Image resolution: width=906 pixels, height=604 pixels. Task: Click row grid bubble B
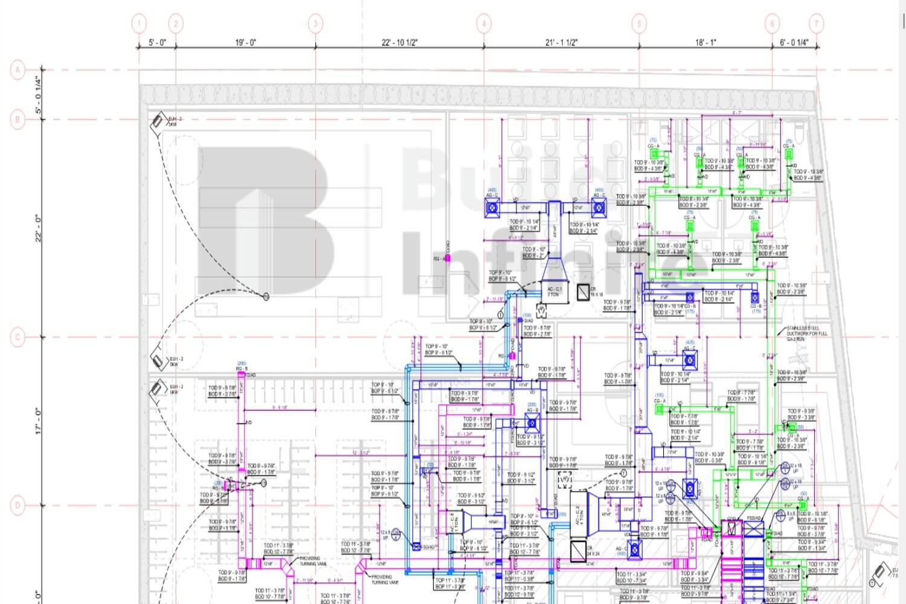click(18, 120)
